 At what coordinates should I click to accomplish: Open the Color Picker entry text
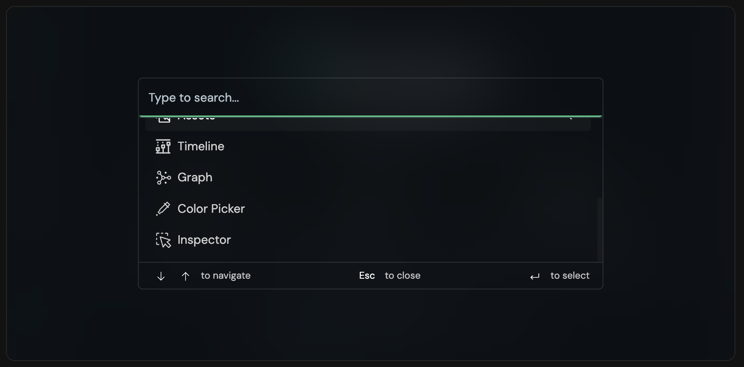pyautogui.click(x=211, y=209)
